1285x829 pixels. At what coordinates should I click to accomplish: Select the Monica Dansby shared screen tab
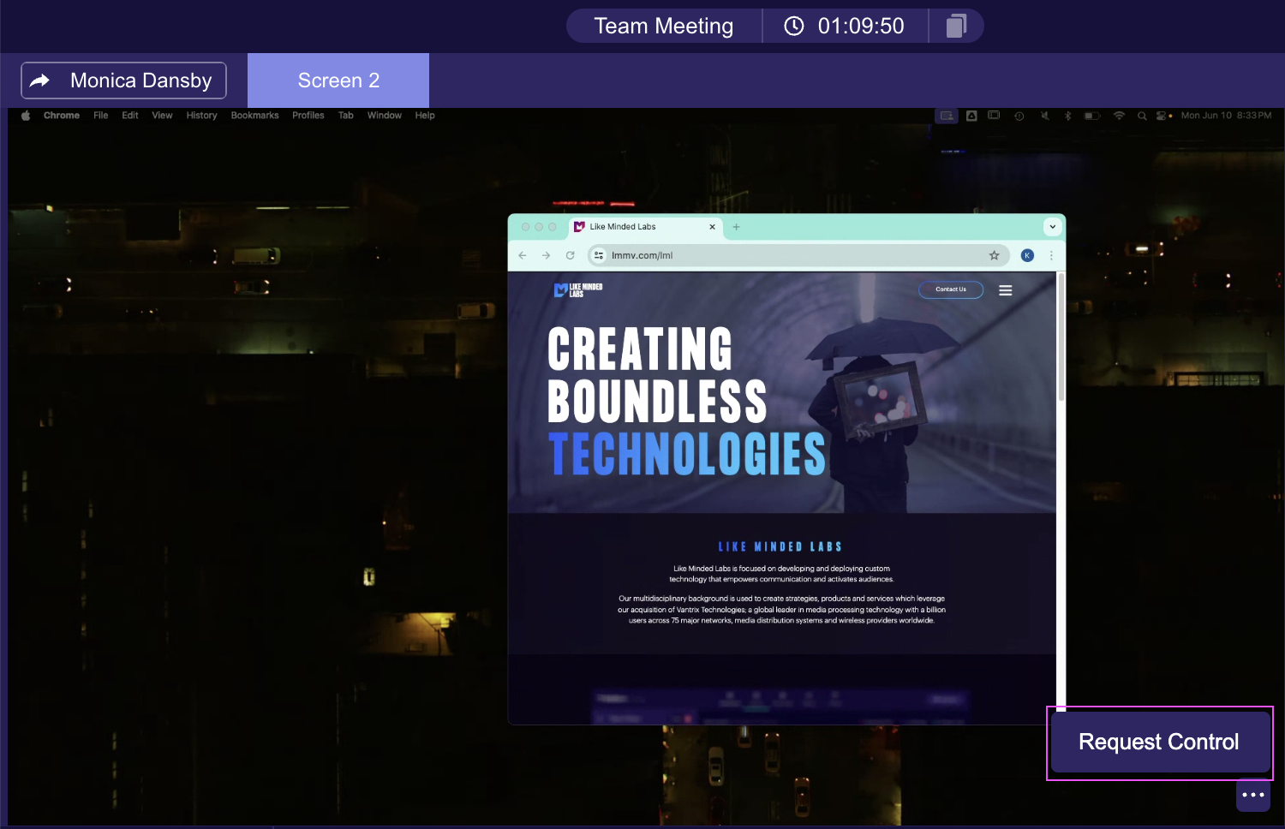124,81
